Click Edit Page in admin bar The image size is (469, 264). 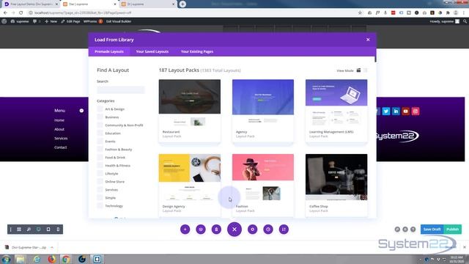pyautogui.click(x=71, y=21)
